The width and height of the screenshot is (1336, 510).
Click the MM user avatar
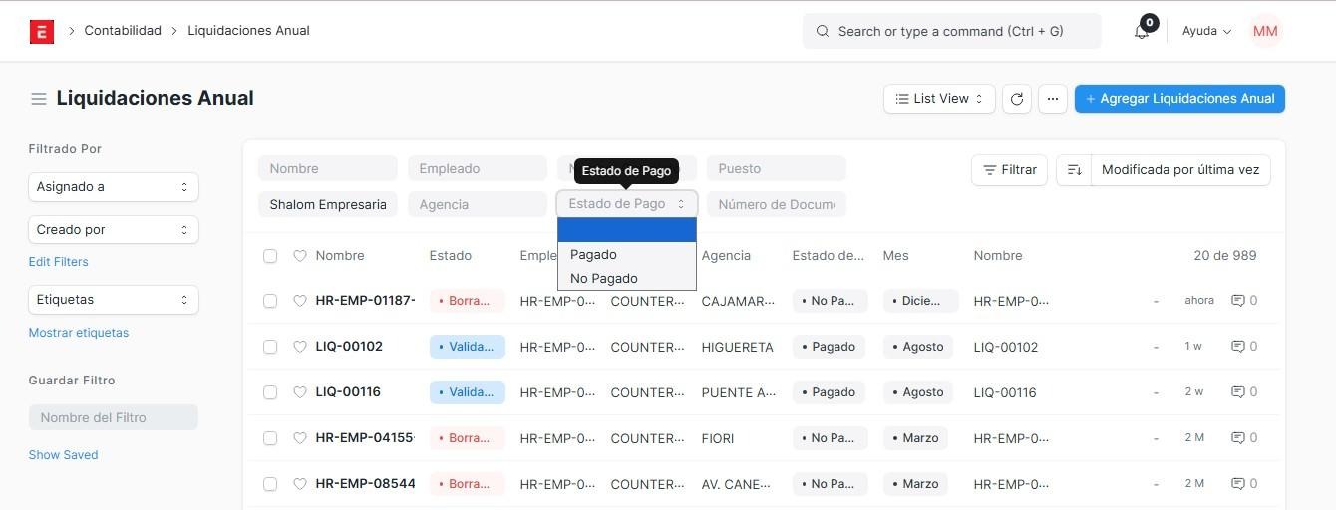pos(1264,31)
